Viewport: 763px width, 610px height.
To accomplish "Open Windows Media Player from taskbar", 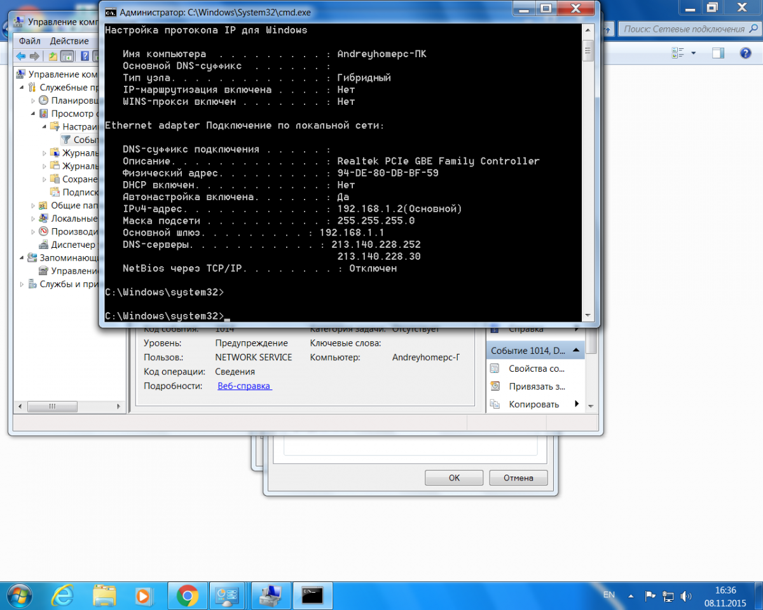I will (144, 595).
